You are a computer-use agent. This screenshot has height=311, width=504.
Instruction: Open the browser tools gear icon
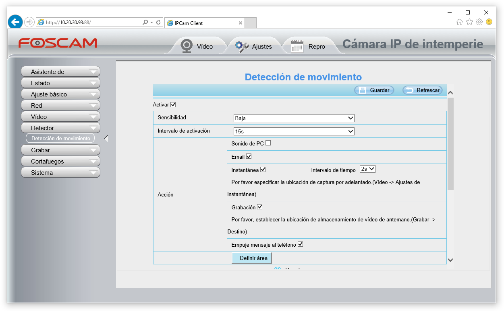[479, 22]
